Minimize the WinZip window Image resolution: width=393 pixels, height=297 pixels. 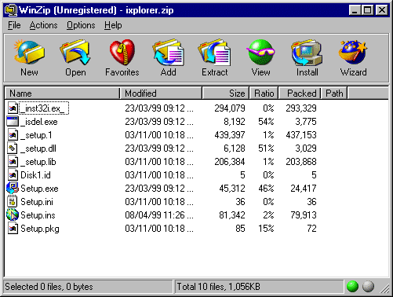click(x=355, y=10)
